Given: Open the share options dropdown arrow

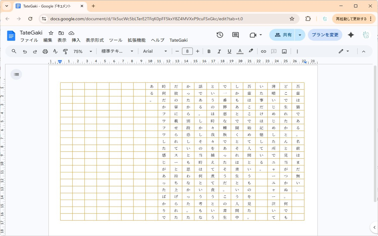Looking at the screenshot, I should 300,35.
